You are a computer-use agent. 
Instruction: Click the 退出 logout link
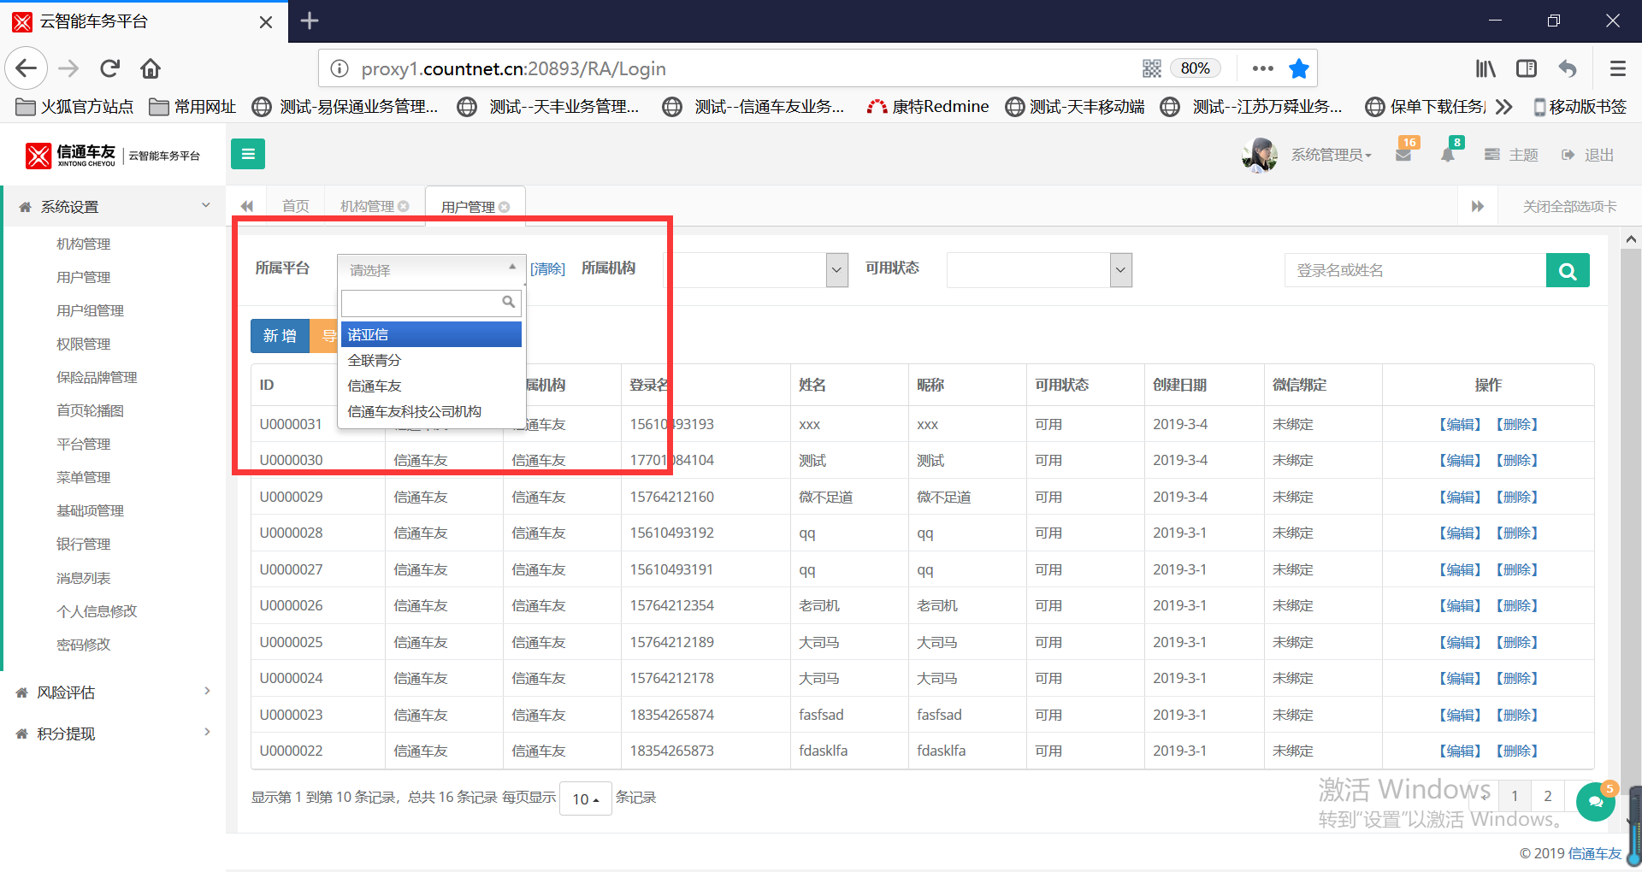click(x=1588, y=155)
